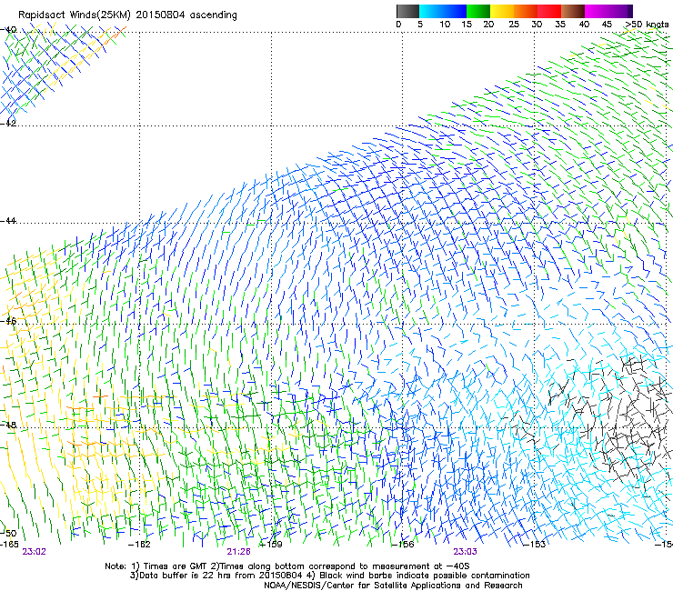Click the red 30-35 knots legend color
Screen dimensions: 673x591
(549, 11)
